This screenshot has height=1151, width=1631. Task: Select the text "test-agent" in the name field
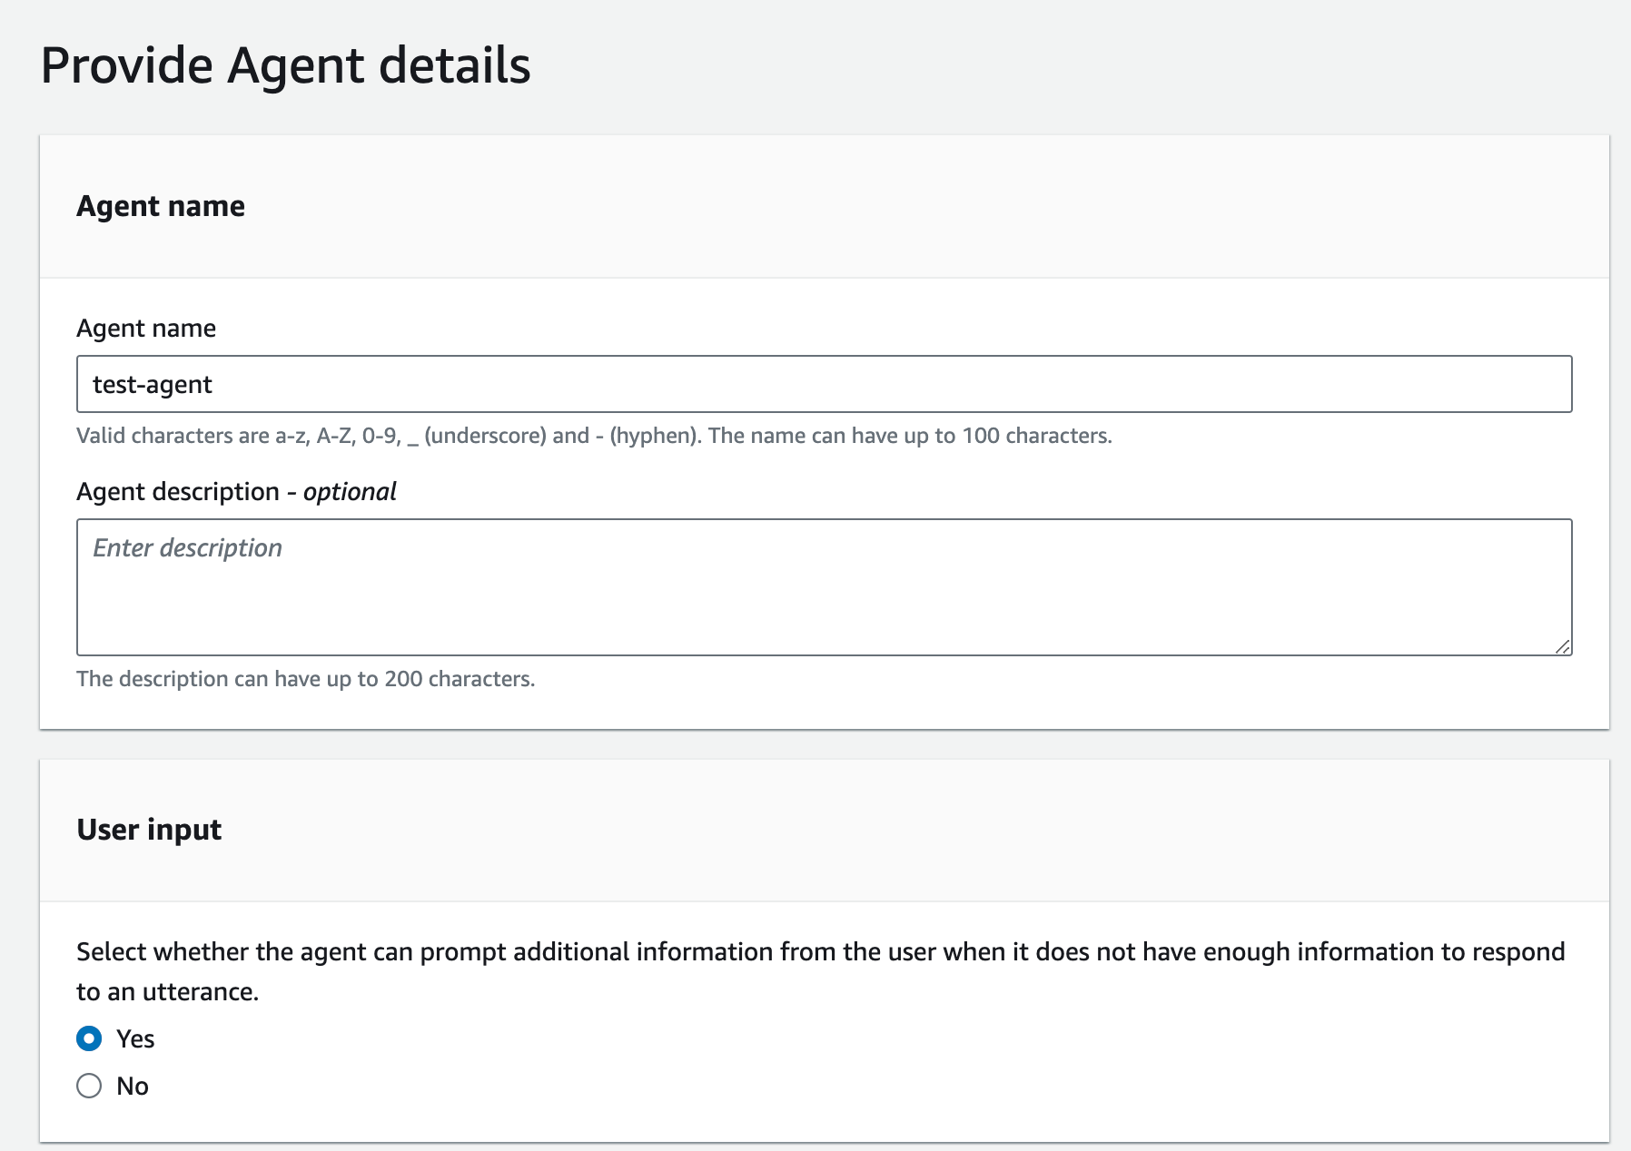(152, 383)
